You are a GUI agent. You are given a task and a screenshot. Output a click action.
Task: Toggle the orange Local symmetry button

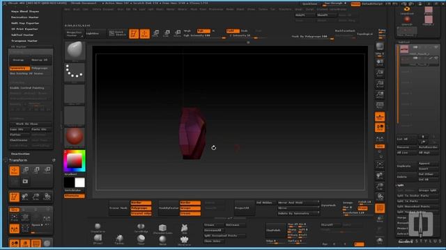pos(380,127)
